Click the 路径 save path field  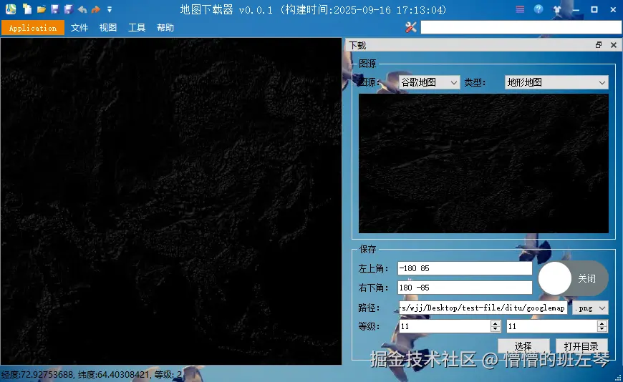(483, 308)
